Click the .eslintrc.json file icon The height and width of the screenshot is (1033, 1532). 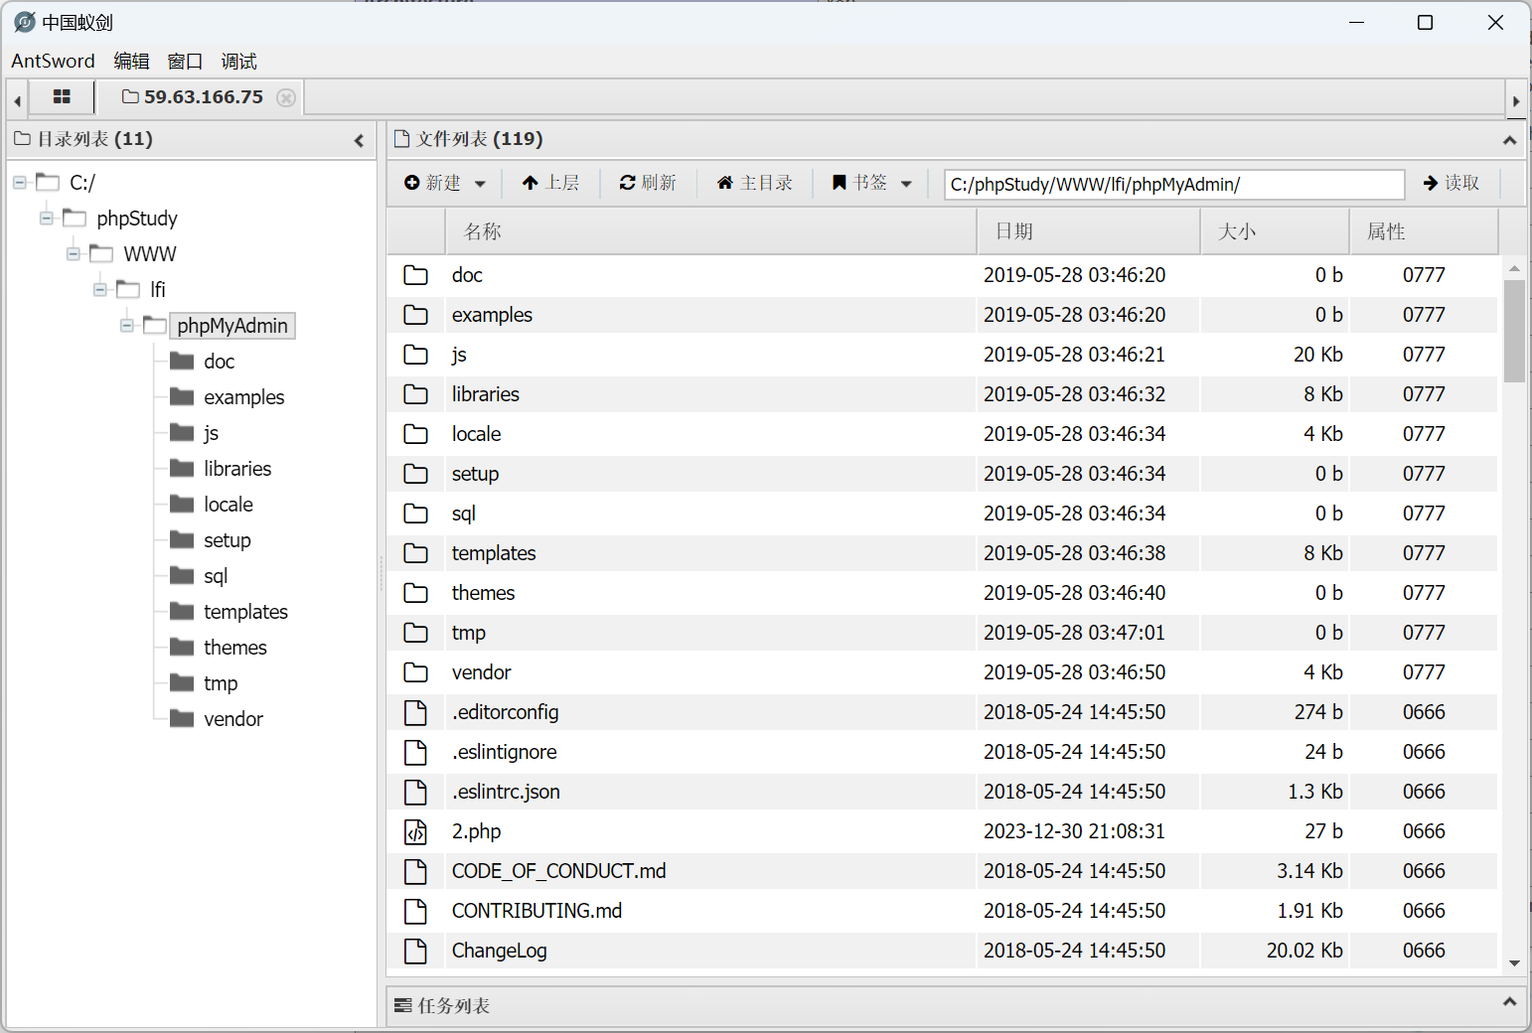[415, 792]
